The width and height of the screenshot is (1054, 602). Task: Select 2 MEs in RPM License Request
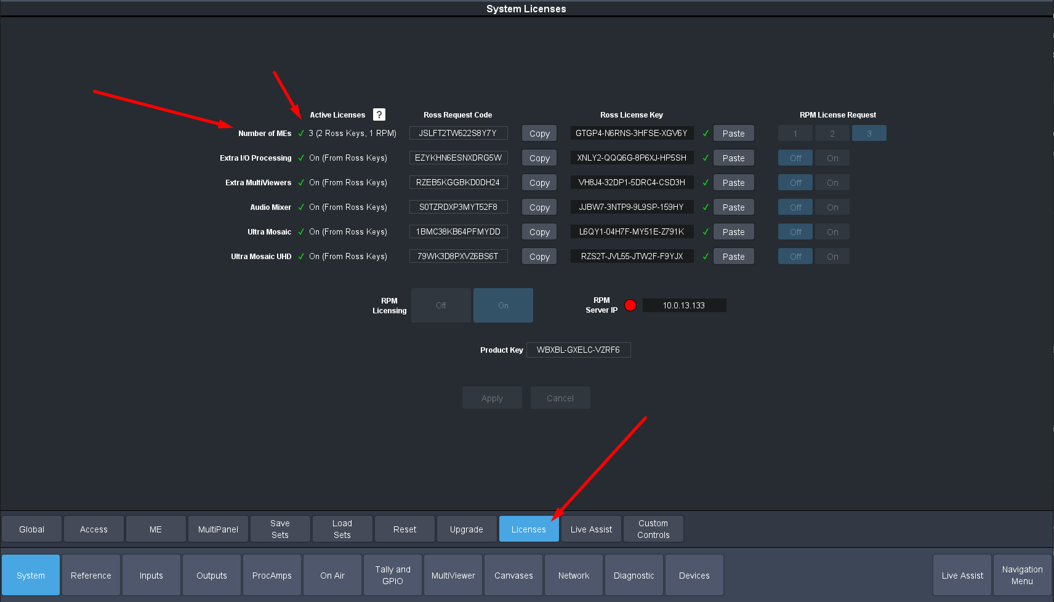coord(832,133)
